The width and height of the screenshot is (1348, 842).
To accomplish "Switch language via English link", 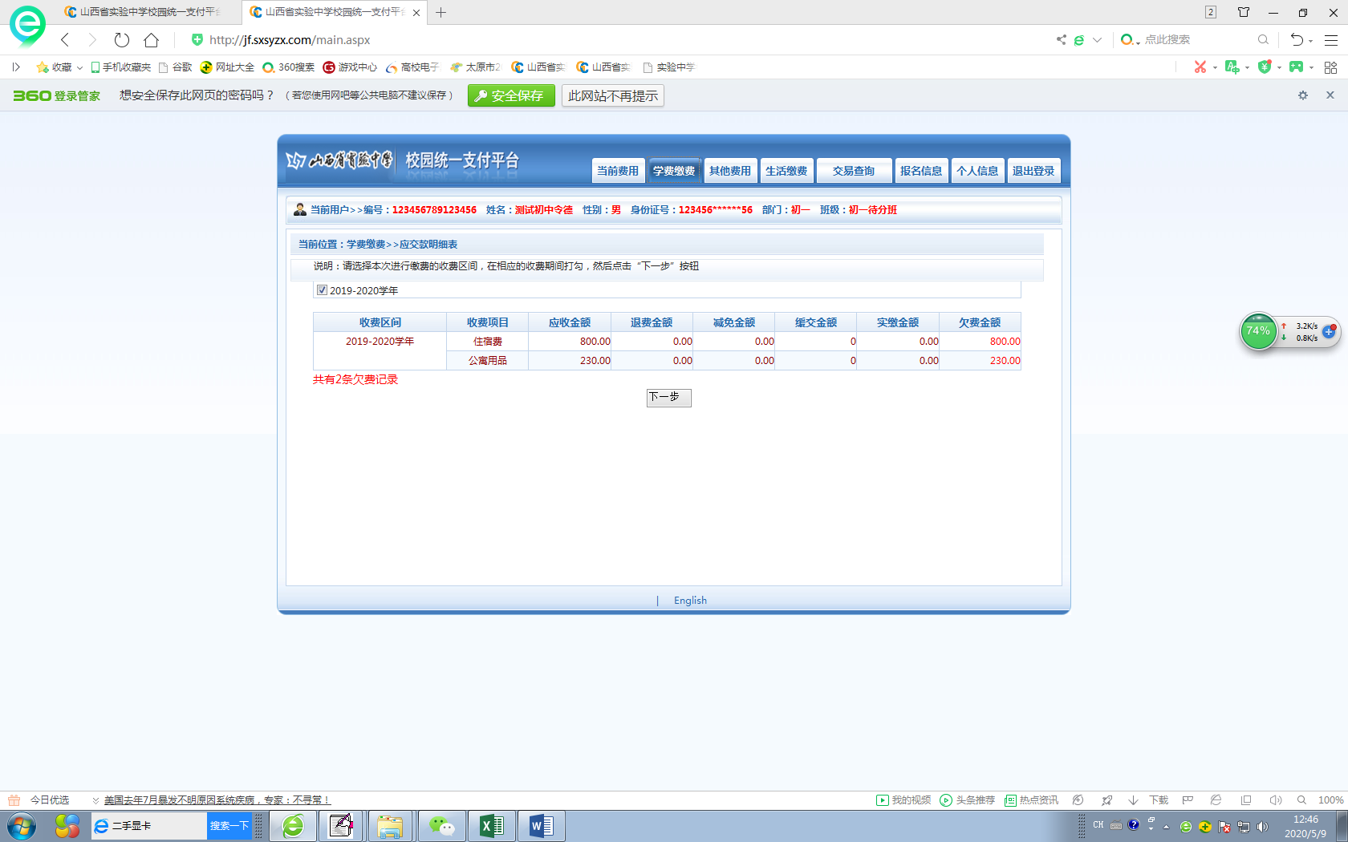I will [x=690, y=601].
